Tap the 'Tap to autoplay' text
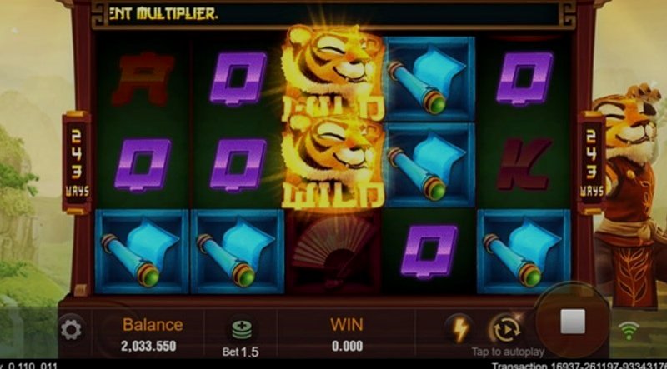667x369 pixels. (508, 352)
